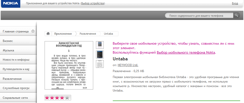Open the Музыка category
The image size is (244, 103).
[x=18, y=50]
